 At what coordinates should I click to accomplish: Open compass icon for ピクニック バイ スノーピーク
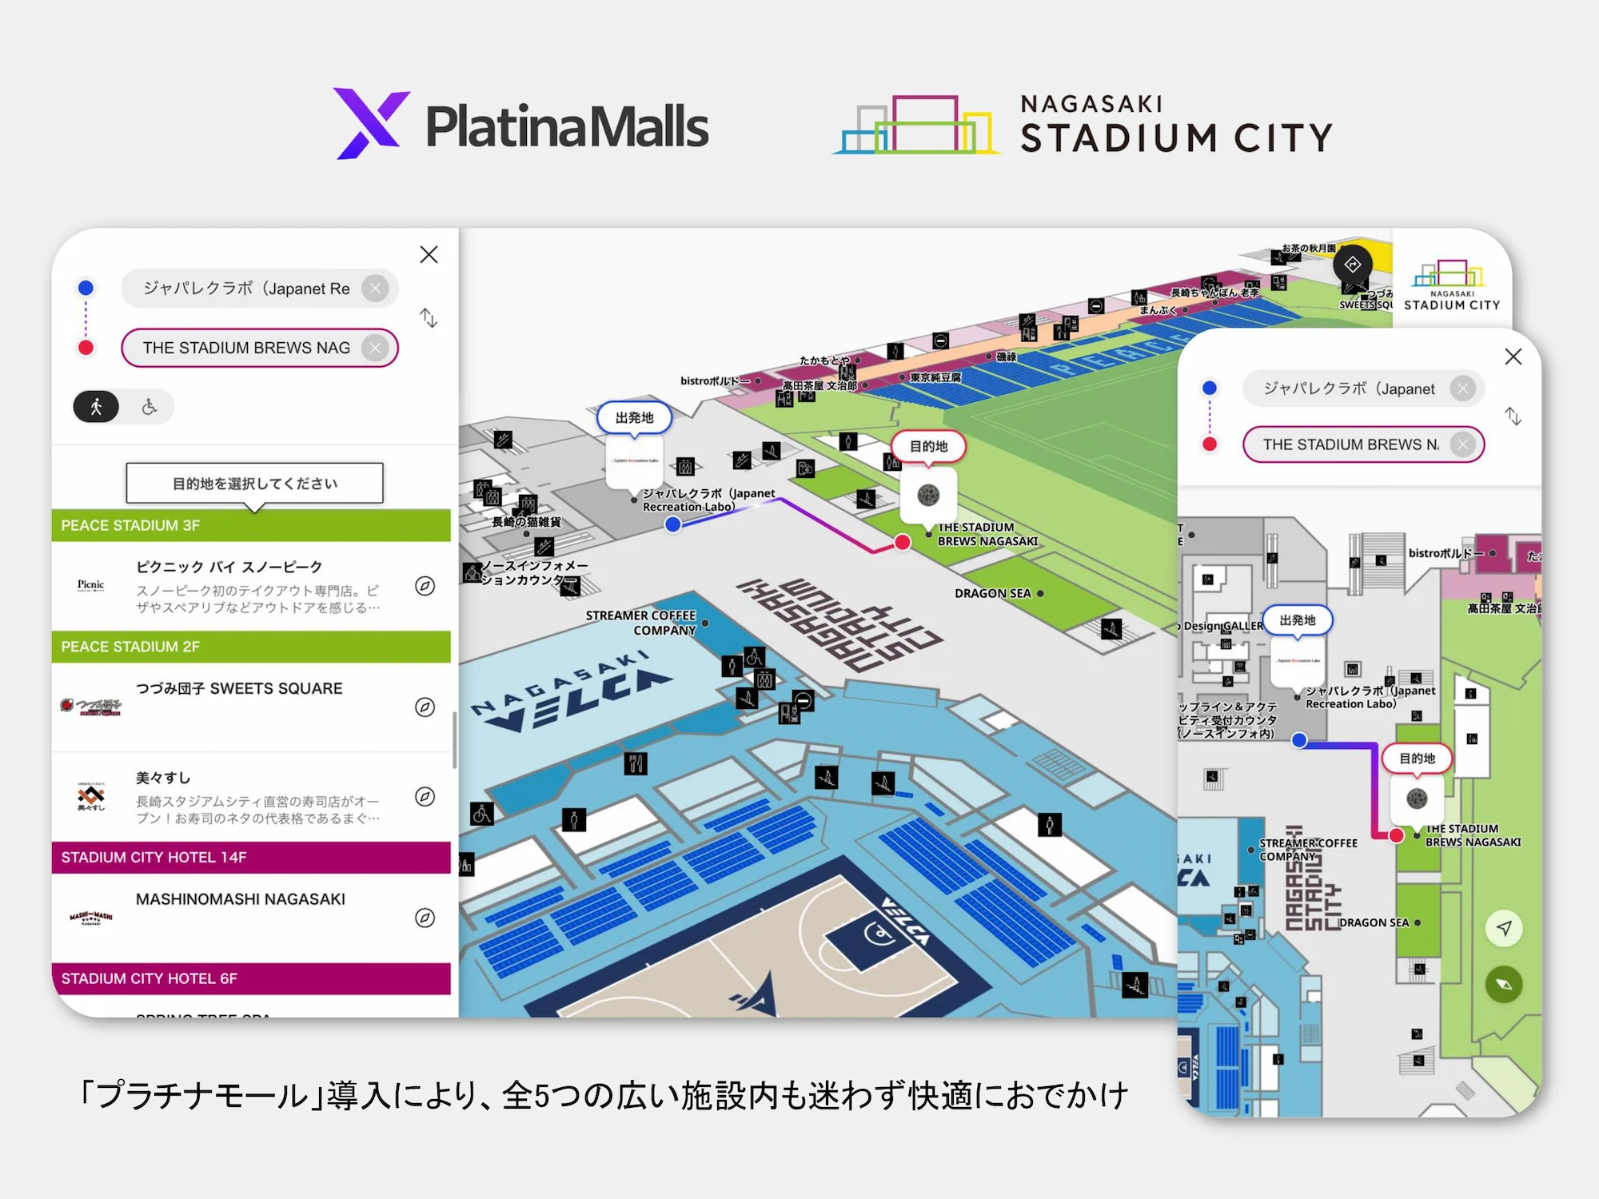pos(425,586)
